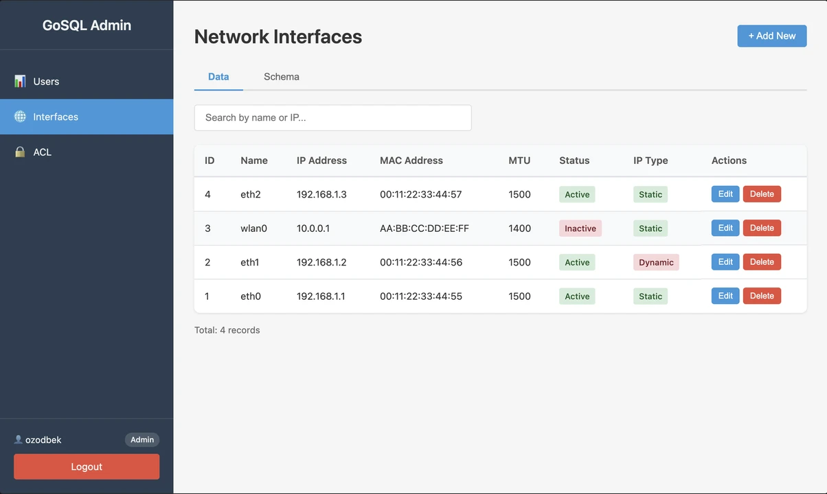
Task: Log out using the Logout button
Action: (87, 467)
